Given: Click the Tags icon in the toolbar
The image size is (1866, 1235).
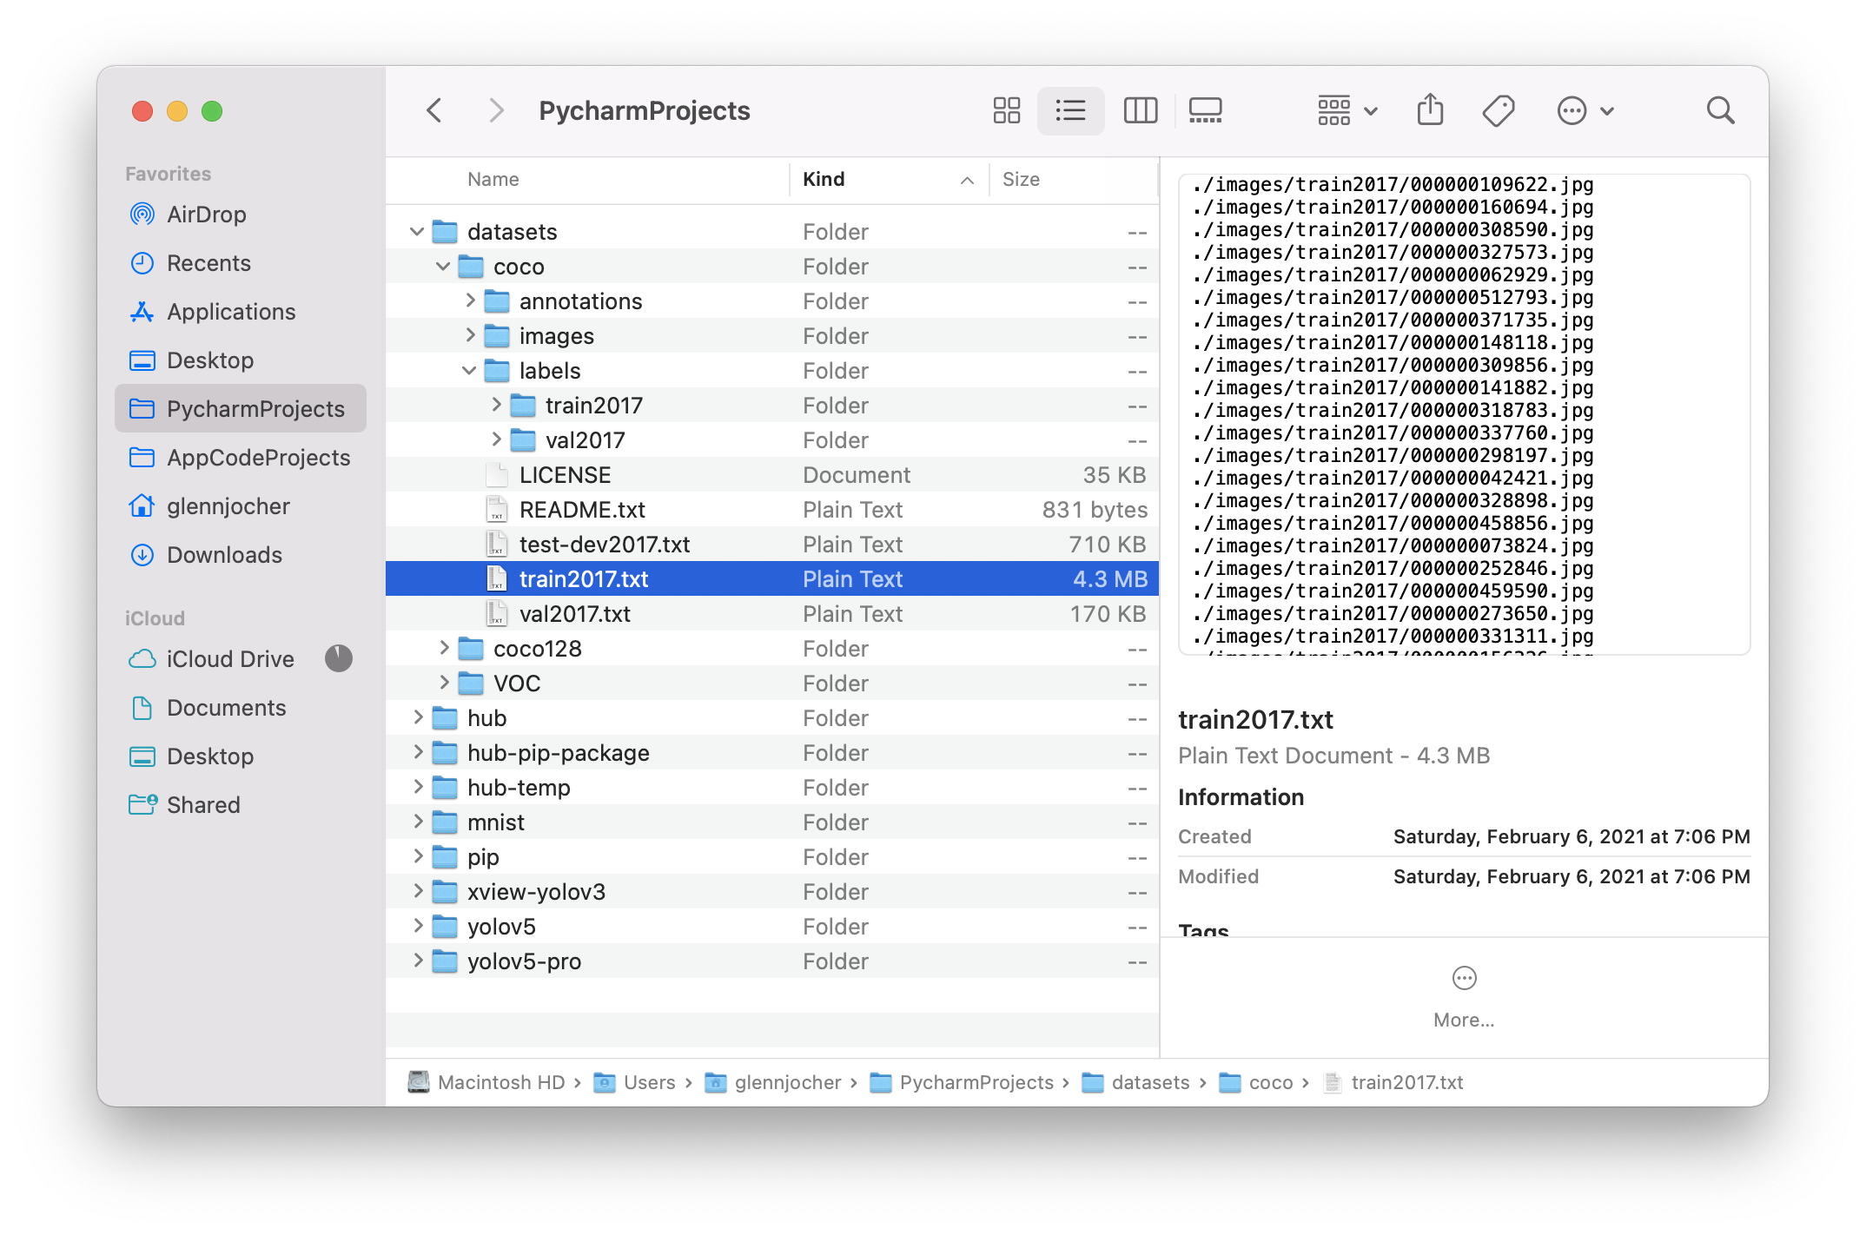Looking at the screenshot, I should point(1499,110).
